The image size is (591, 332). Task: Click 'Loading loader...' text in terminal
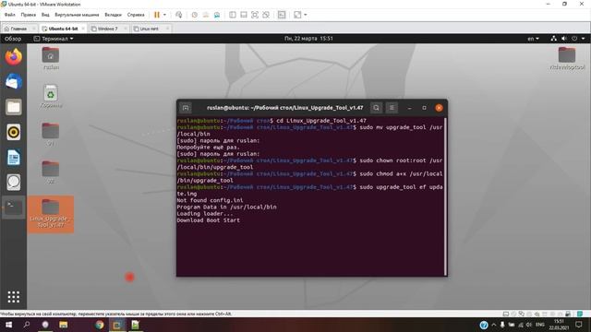point(205,213)
